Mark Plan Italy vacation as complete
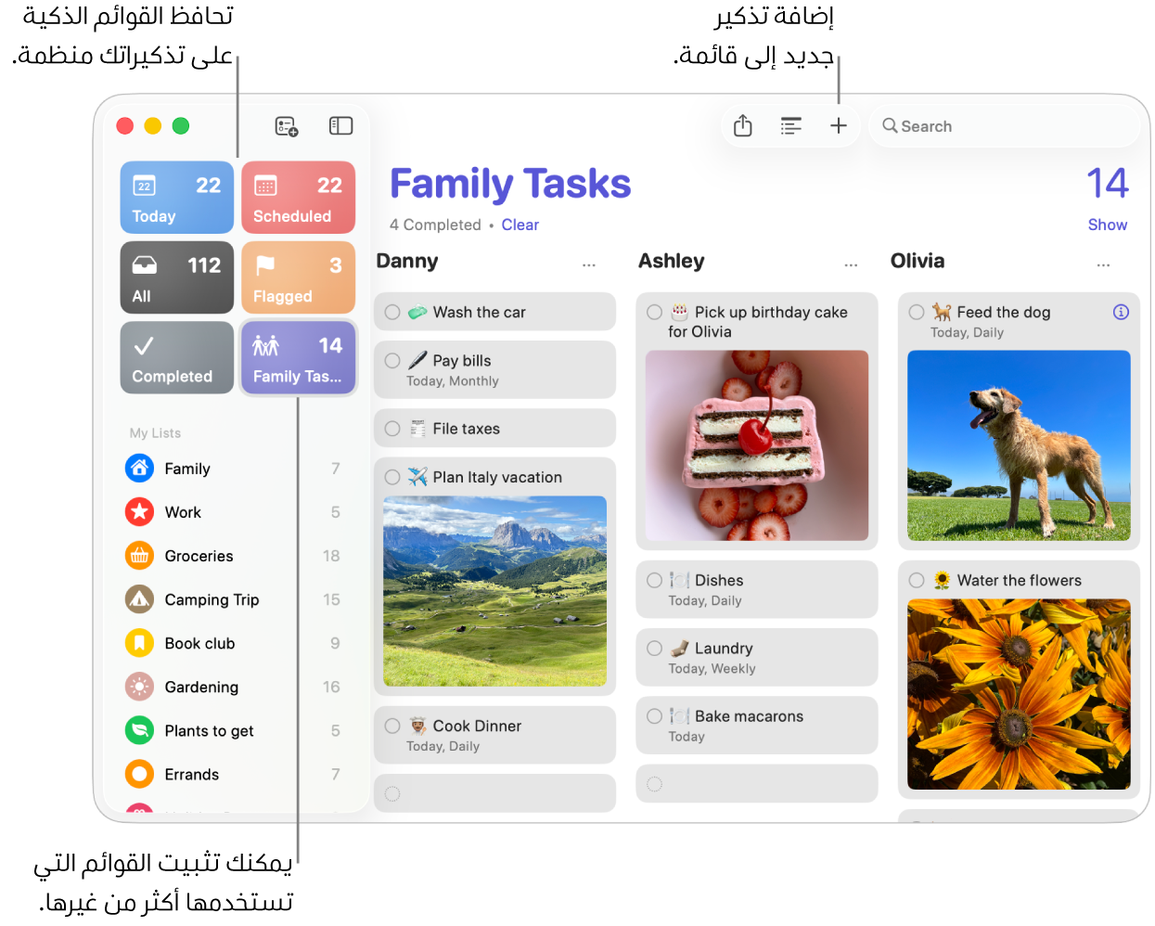Viewport: 1155px width, 926px height. tap(392, 477)
